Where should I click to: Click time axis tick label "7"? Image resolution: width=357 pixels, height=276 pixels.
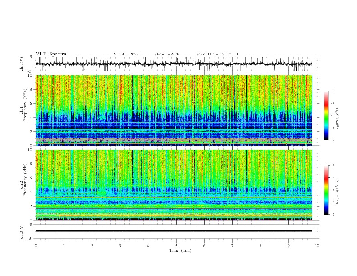point(233,246)
